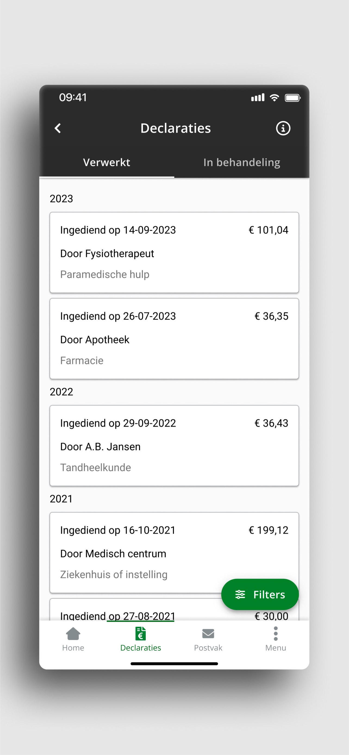Open the Medisch centrum declaration card
The height and width of the screenshot is (755, 349).
(174, 553)
